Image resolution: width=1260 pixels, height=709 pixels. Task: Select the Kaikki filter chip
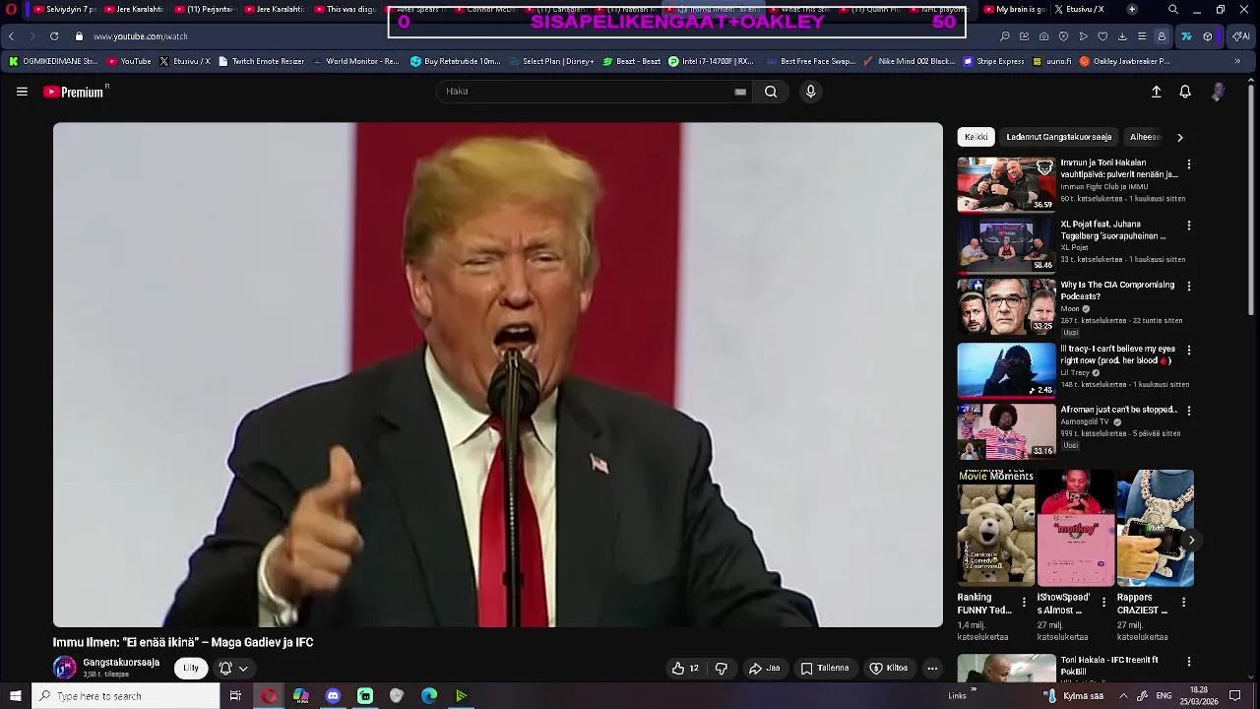pyautogui.click(x=976, y=137)
